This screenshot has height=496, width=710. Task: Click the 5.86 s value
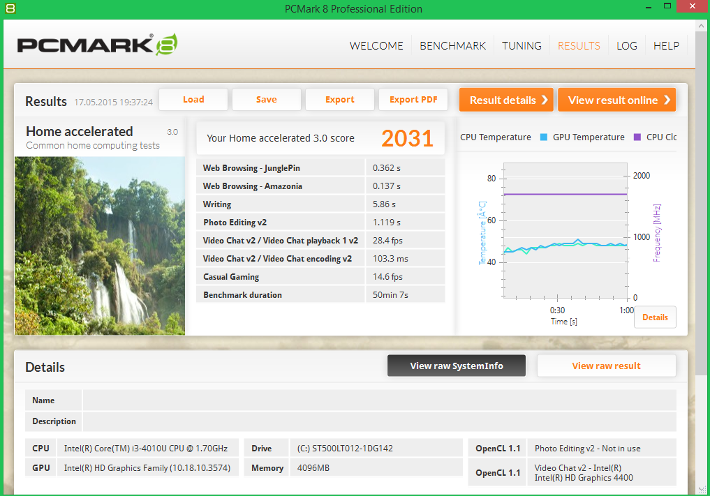(x=384, y=204)
